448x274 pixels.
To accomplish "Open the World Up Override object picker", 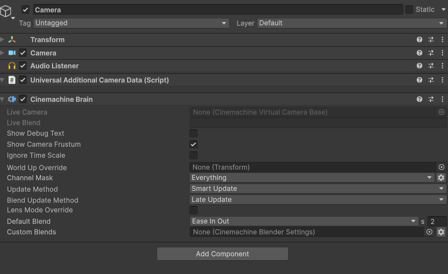I will [x=442, y=168].
